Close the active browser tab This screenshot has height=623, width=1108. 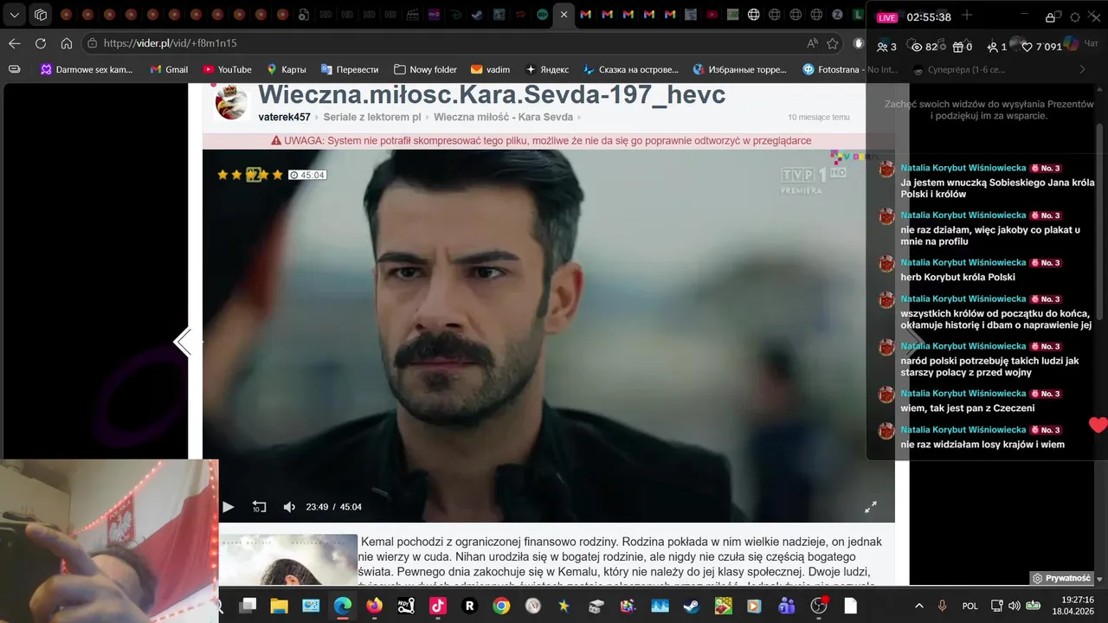[x=564, y=15]
